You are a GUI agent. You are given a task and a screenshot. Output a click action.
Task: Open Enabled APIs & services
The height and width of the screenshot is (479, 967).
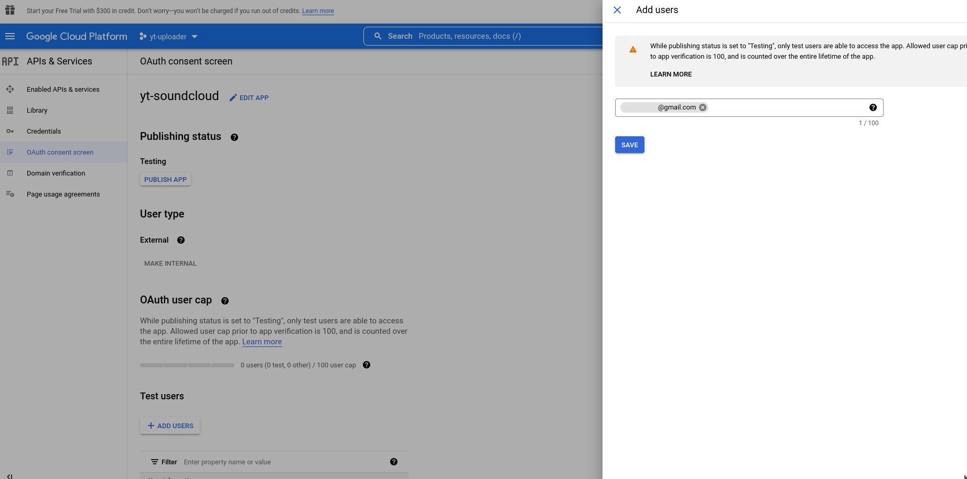(63, 90)
